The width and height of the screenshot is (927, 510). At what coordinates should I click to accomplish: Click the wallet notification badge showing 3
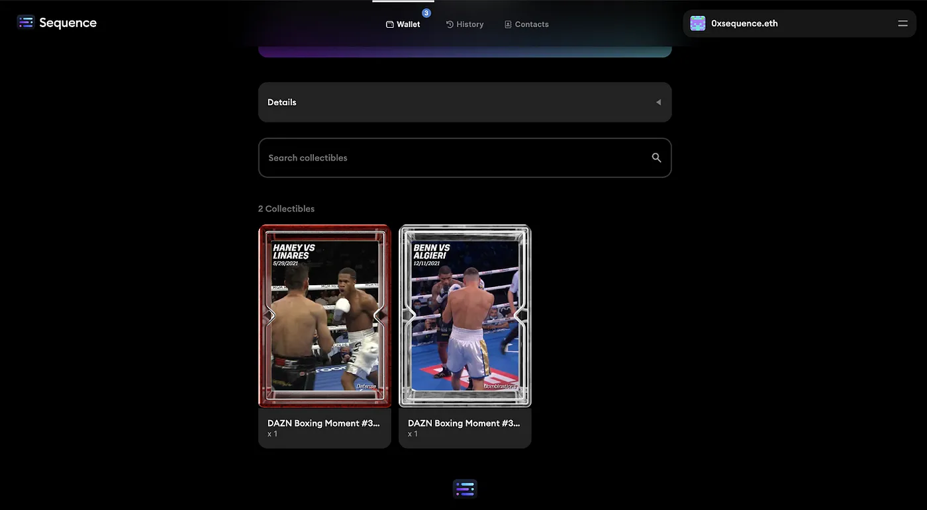[x=426, y=13]
